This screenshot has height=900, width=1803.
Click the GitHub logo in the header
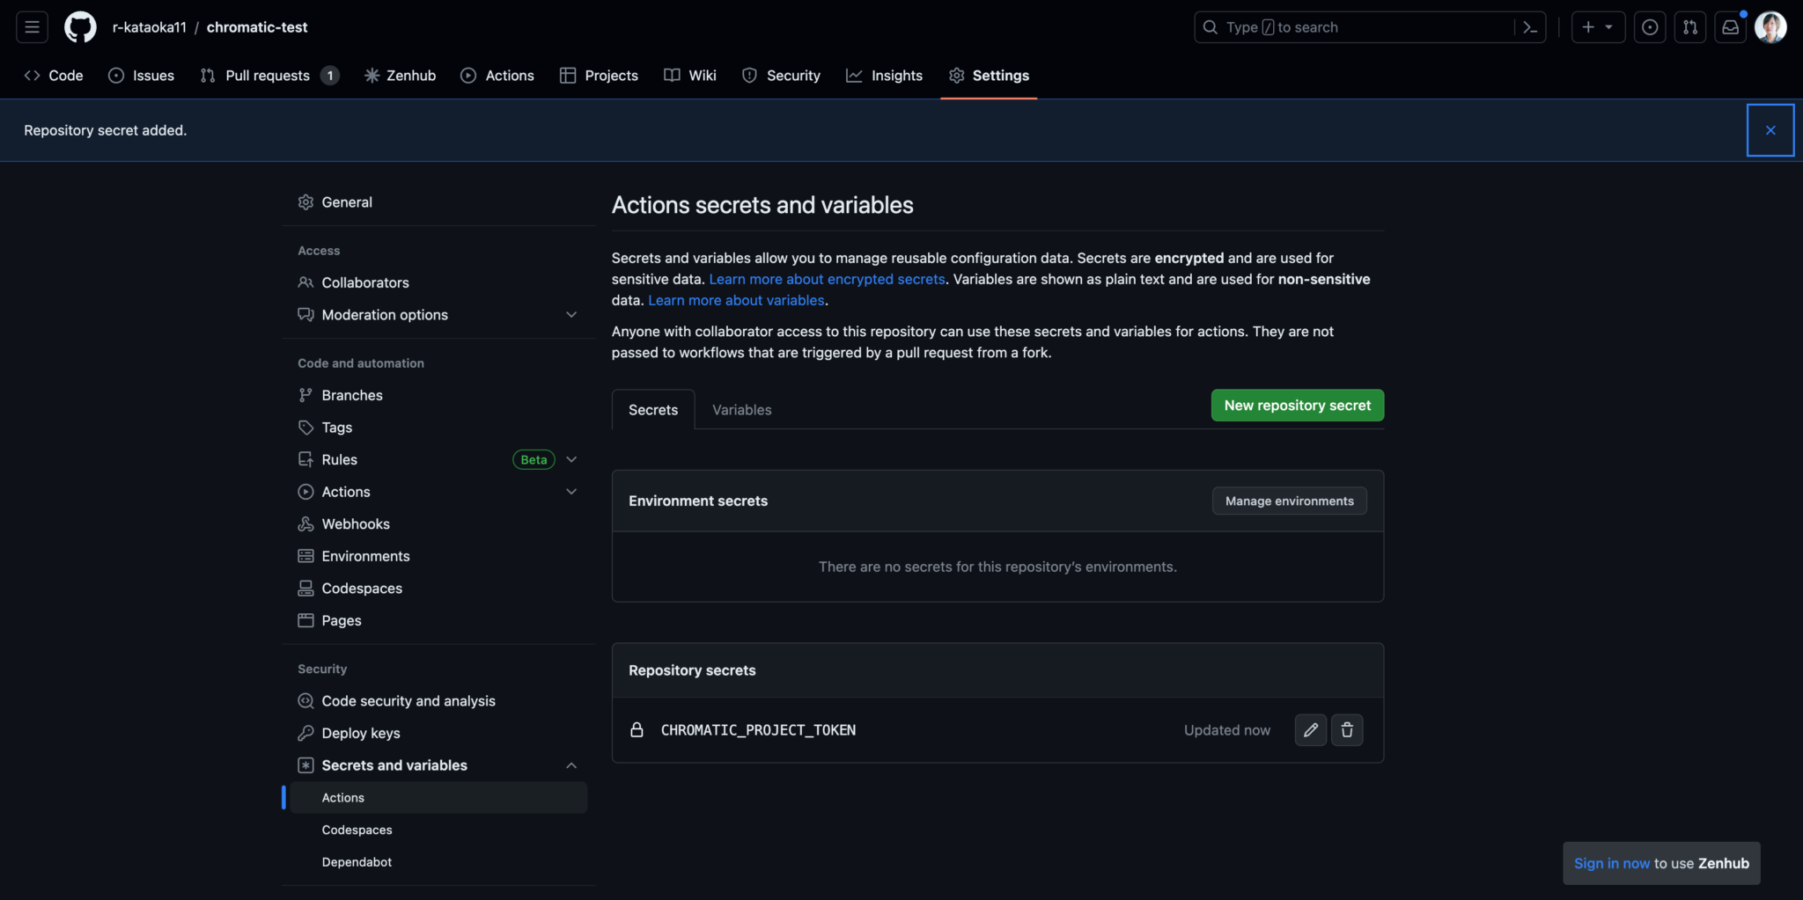(80, 27)
